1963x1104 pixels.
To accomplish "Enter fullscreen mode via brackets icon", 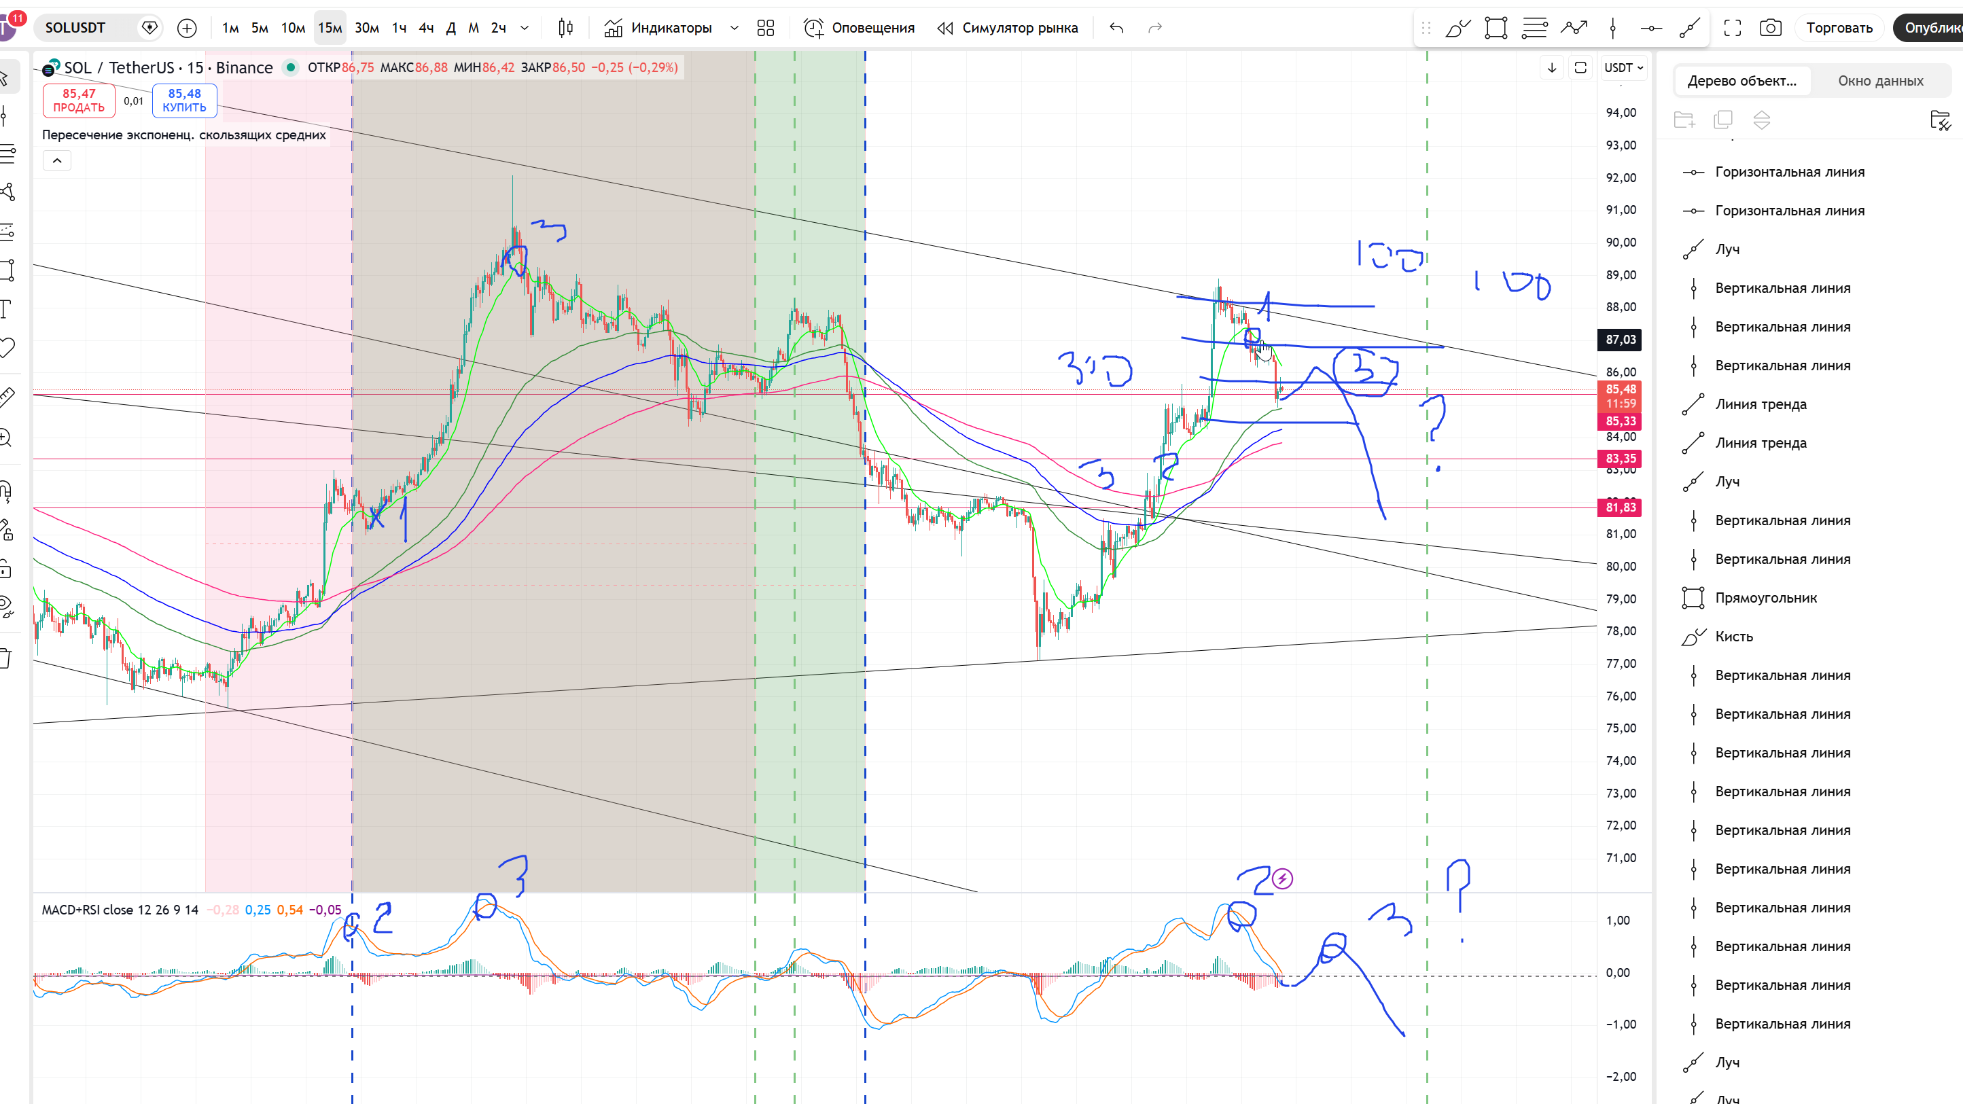I will point(1732,28).
